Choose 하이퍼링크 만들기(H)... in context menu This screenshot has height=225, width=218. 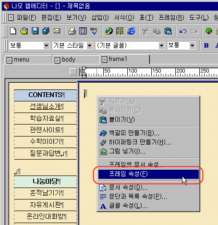point(140,142)
